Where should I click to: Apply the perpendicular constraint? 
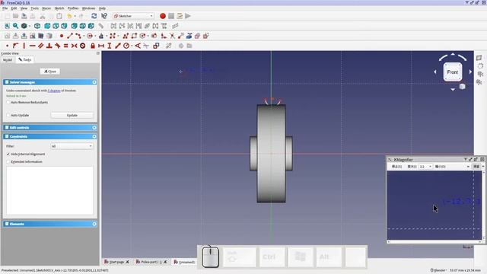coord(49,46)
